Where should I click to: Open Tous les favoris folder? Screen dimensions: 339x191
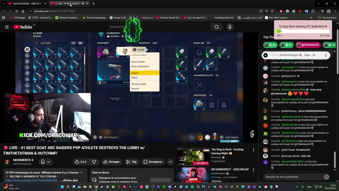click(x=327, y=18)
